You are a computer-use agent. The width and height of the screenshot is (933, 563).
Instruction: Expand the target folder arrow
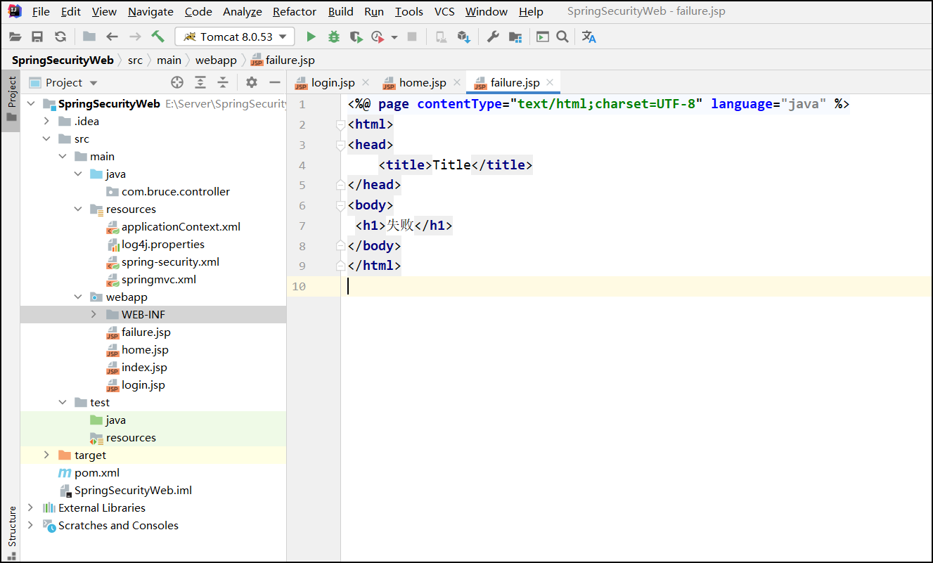pyautogui.click(x=46, y=455)
